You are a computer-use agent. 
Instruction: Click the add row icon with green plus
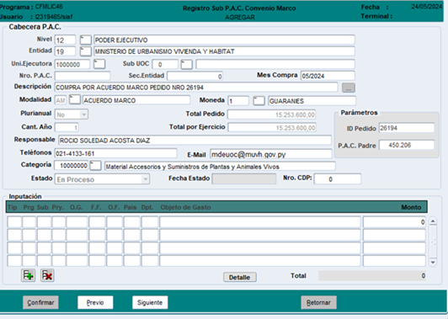(x=28, y=275)
